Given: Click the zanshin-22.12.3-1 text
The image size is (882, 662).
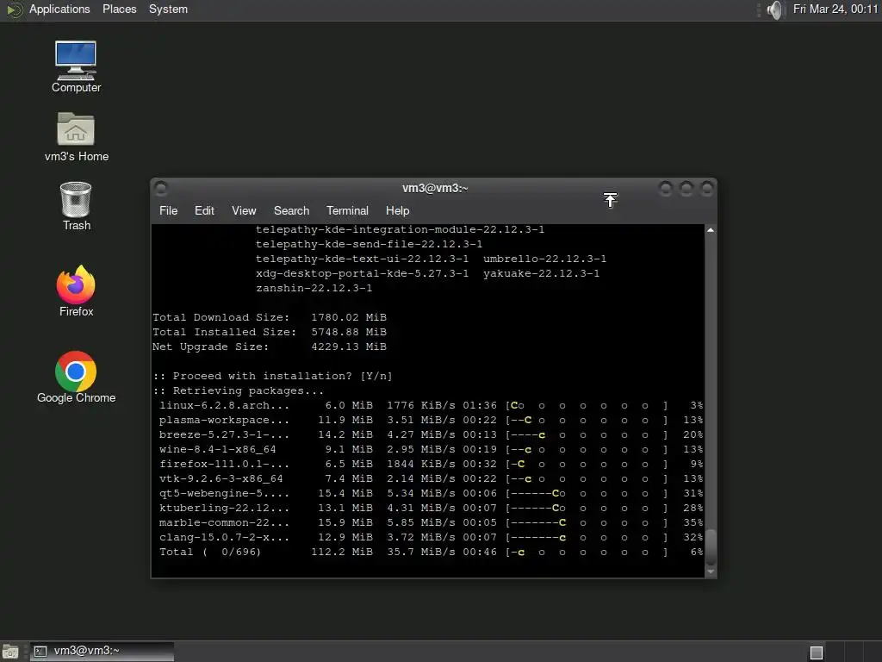Looking at the screenshot, I should click(x=314, y=288).
